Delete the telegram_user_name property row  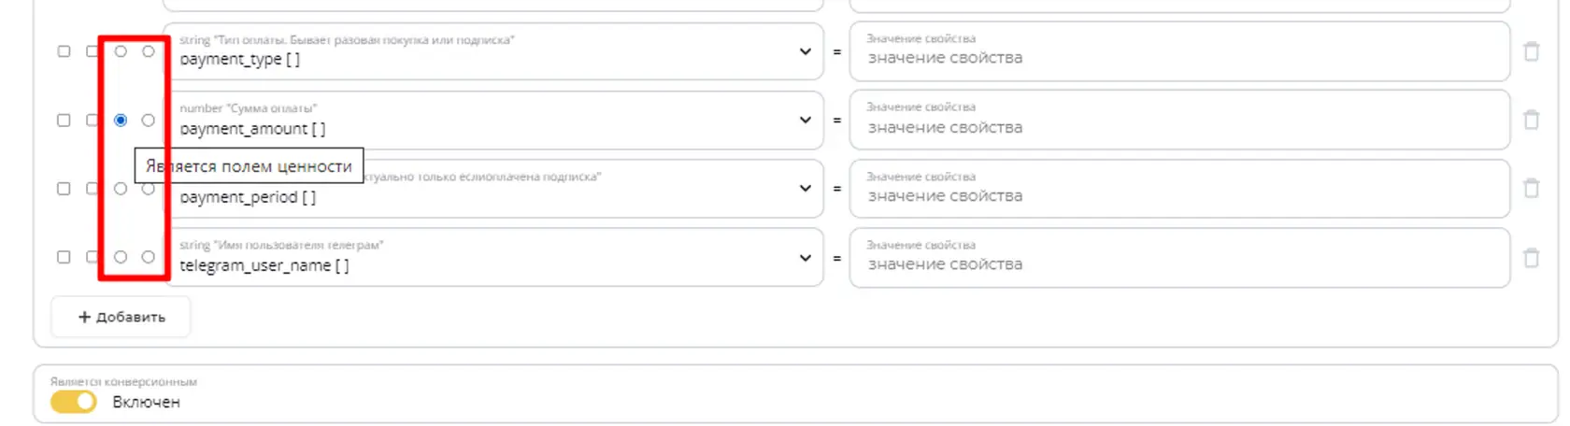1531,257
